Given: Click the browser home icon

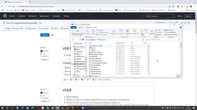Looking at the screenshot, I should click(x=13, y=6).
